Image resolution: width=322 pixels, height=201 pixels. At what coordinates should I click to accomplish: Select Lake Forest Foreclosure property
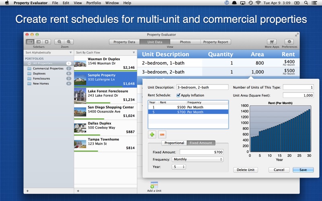pyautogui.click(x=105, y=95)
